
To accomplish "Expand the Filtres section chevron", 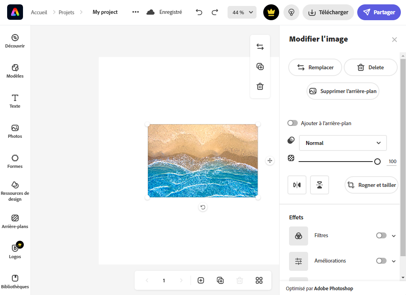I will tap(394, 236).
